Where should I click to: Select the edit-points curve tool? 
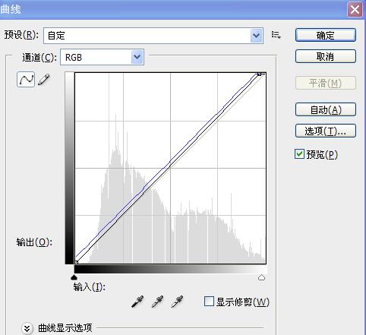[26, 80]
